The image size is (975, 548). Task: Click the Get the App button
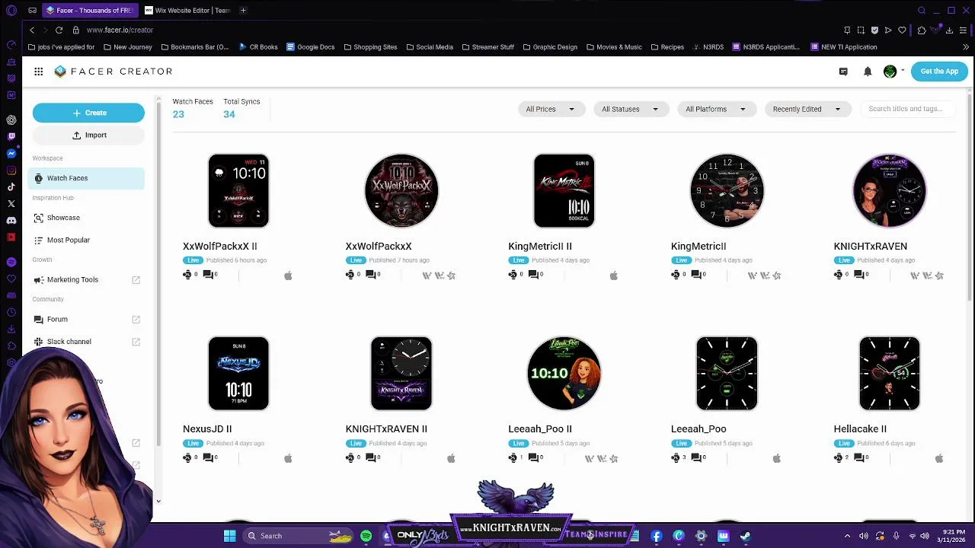pyautogui.click(x=939, y=72)
